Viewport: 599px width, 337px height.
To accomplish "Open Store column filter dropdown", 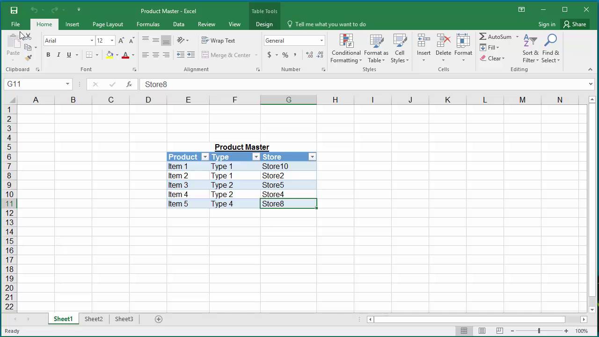I will click(312, 157).
